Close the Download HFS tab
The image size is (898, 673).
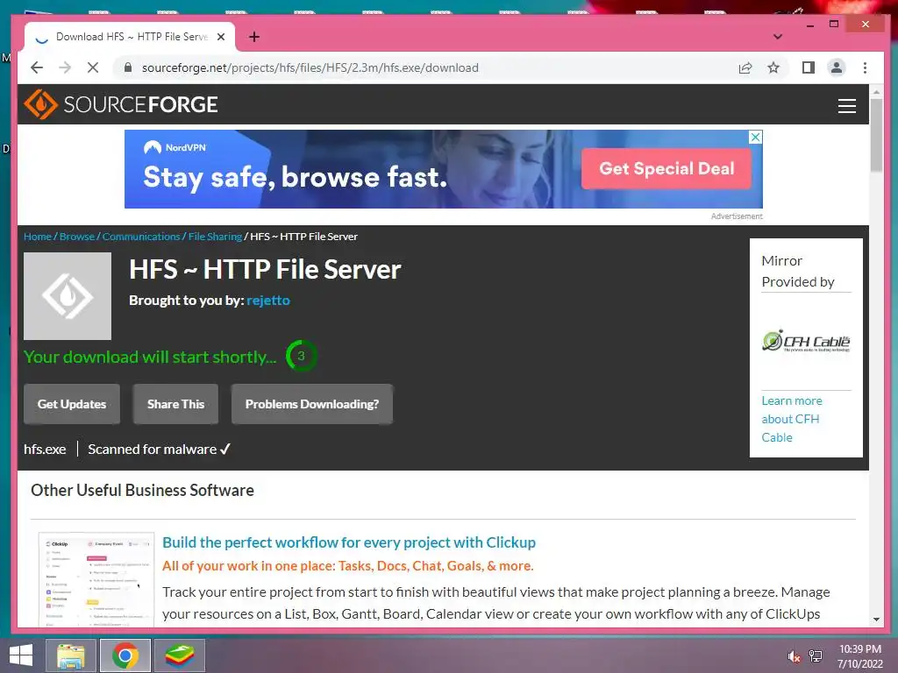pos(221,37)
